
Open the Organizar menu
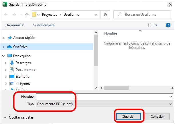pyautogui.click(x=15, y=25)
